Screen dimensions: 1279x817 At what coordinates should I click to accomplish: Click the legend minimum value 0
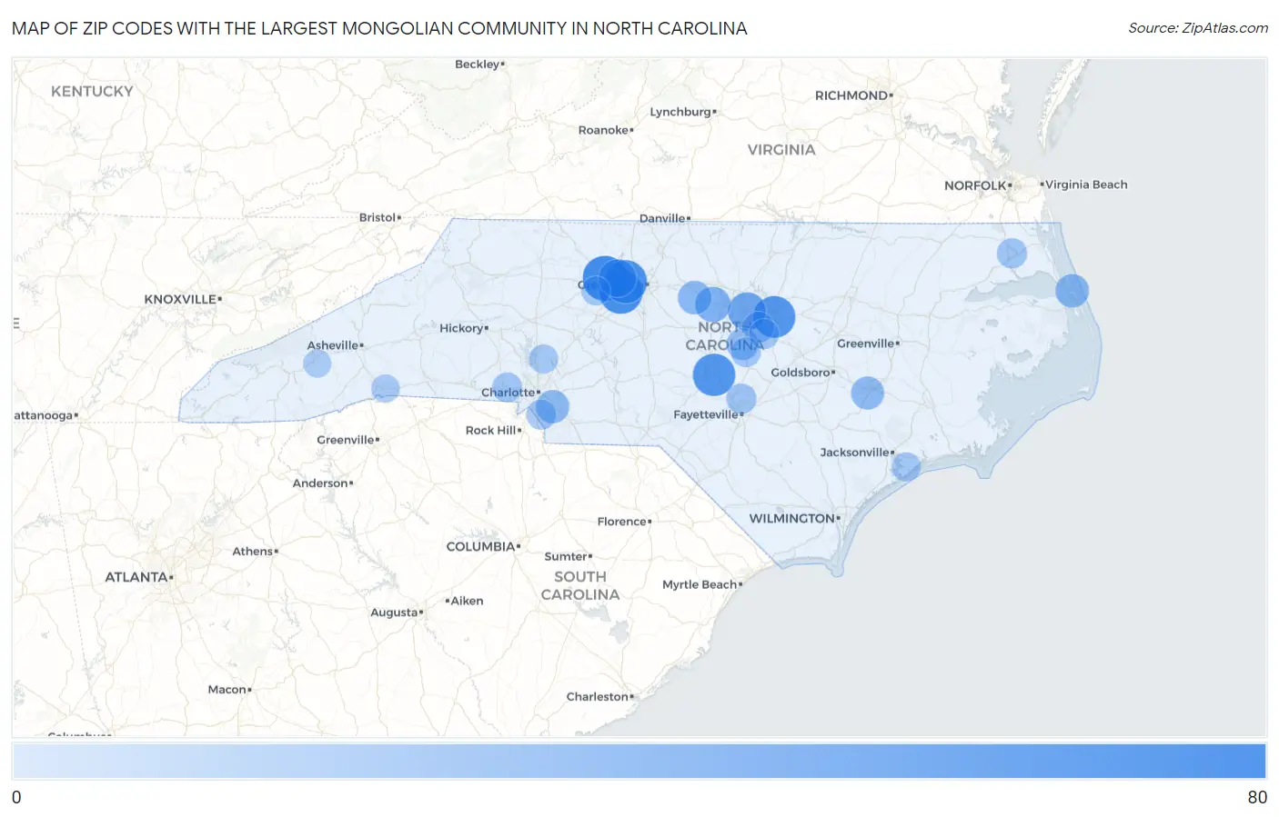[x=16, y=797]
